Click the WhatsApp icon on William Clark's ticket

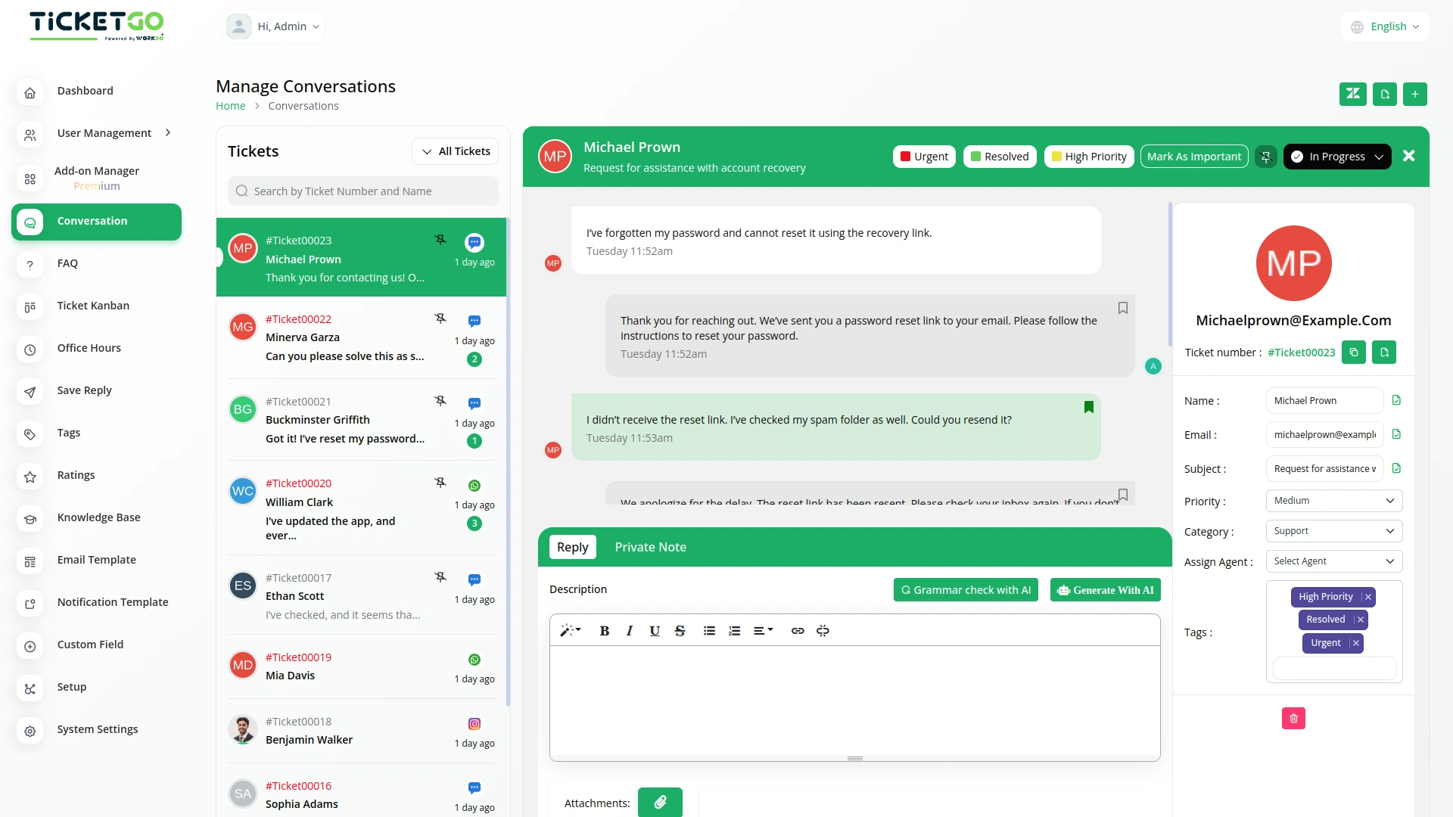click(x=474, y=485)
